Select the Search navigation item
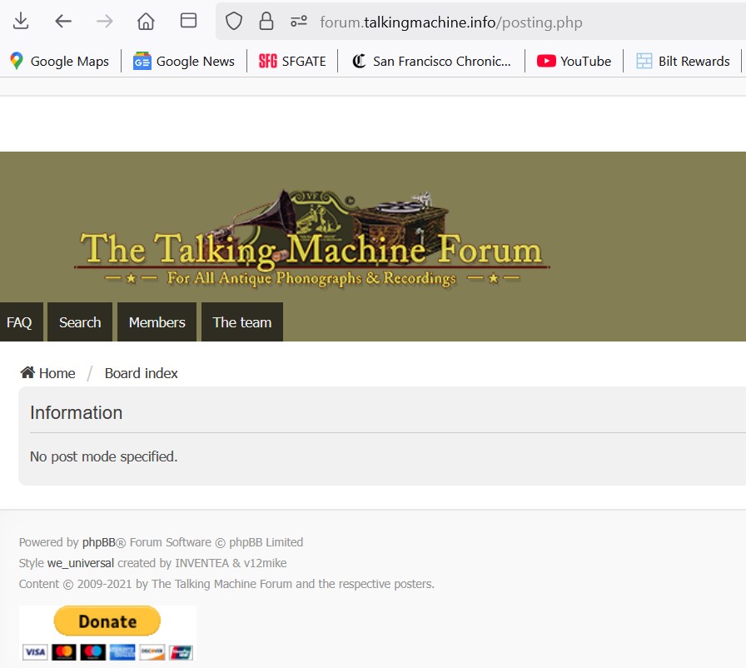Viewport: 746px width, 668px height. click(x=80, y=322)
